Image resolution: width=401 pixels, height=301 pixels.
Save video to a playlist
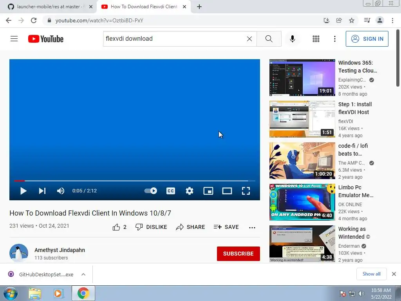pyautogui.click(x=226, y=227)
